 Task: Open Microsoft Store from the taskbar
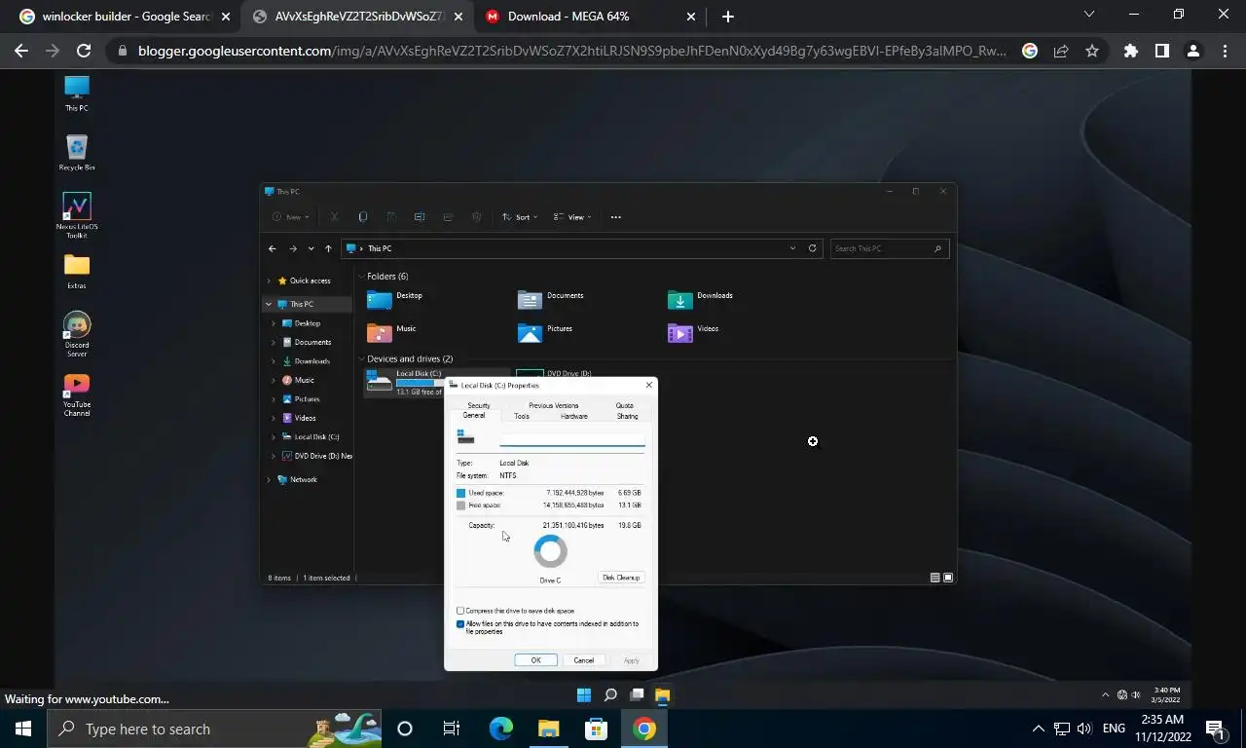coord(596,729)
